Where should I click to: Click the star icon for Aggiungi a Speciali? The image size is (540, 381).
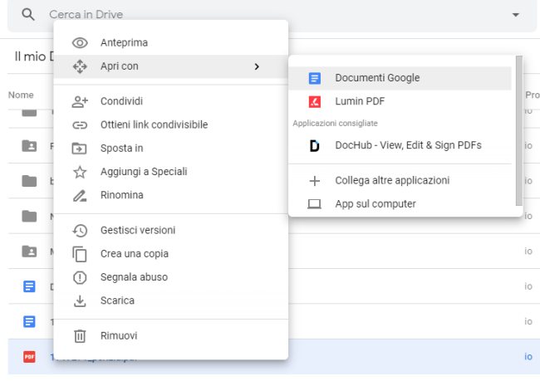point(80,172)
